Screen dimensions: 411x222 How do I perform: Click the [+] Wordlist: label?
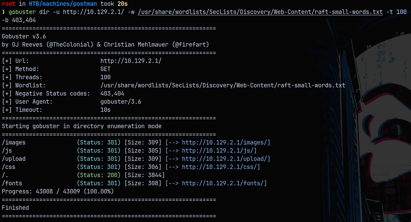pos(24,85)
